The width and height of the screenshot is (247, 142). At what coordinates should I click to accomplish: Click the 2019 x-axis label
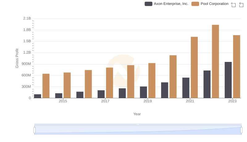(148, 101)
